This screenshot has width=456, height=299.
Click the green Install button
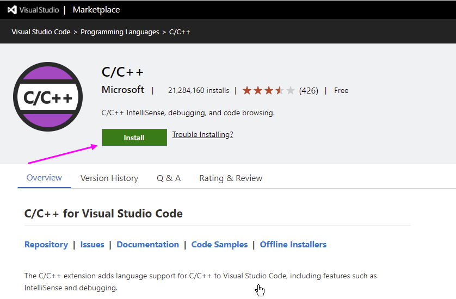134,138
